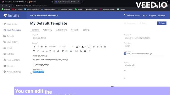The width and height of the screenshot is (170, 95).
Task: Toggle italic formatting in editor toolbar
Action: coord(38,46)
